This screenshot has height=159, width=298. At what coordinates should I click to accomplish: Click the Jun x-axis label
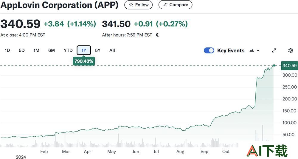[x=136, y=152]
